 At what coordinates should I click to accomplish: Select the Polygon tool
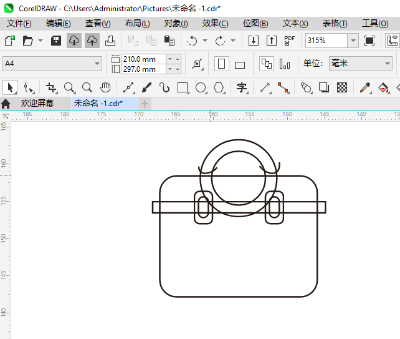[x=219, y=87]
